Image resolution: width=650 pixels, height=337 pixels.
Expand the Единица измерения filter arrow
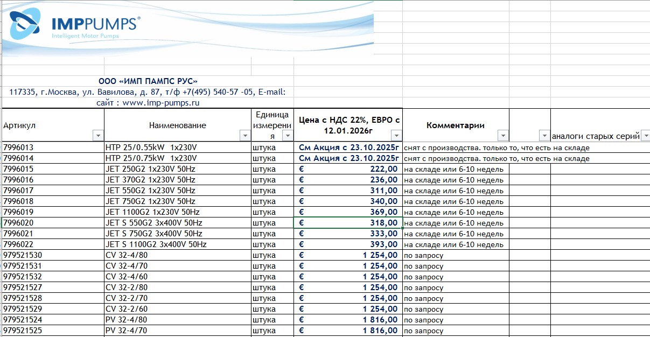288,136
